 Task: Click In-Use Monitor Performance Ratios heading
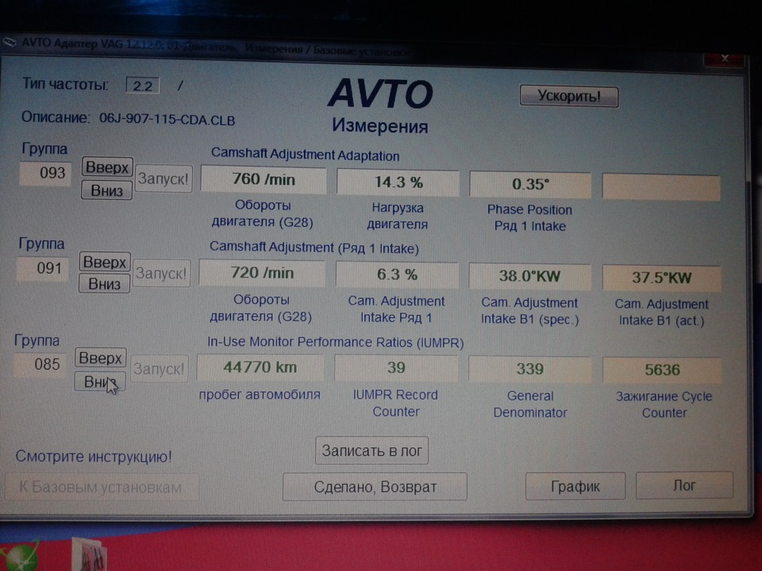[335, 343]
